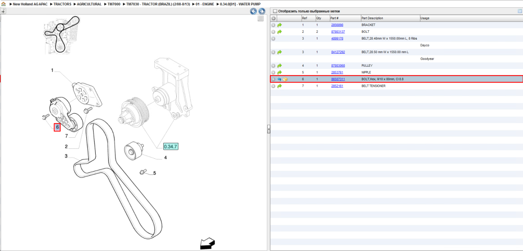Image resolution: width=523 pixels, height=251 pixels.
Task: Collapse the panel using the splitter handle
Action: [x=268, y=129]
